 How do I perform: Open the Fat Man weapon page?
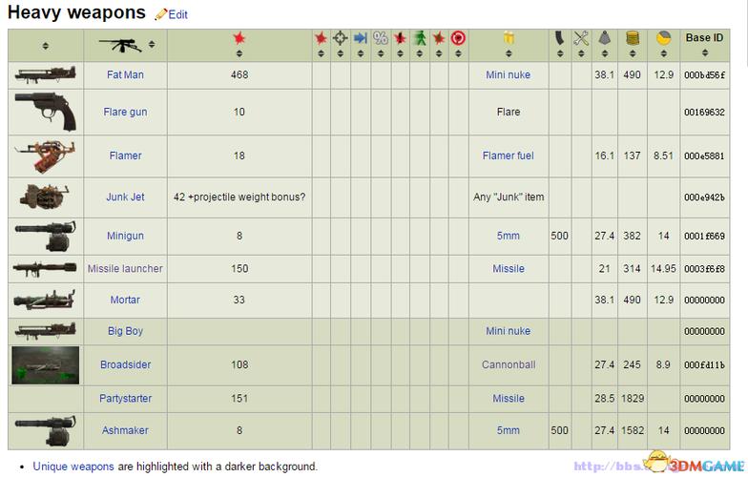125,74
